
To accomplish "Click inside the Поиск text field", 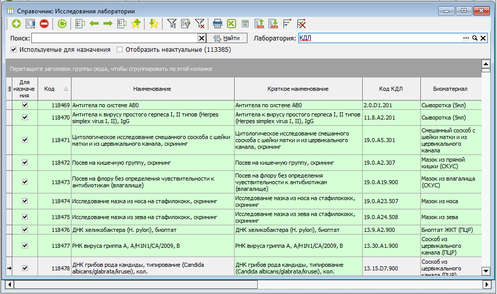I will [114, 38].
